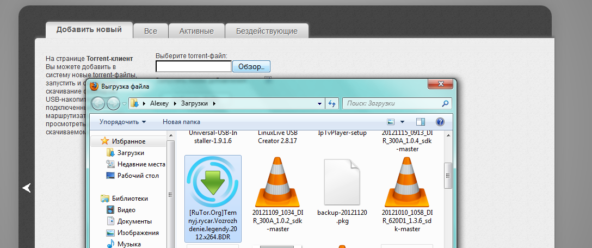
Task: Click the navigation pane scrollbar thumb
Action: [170, 194]
